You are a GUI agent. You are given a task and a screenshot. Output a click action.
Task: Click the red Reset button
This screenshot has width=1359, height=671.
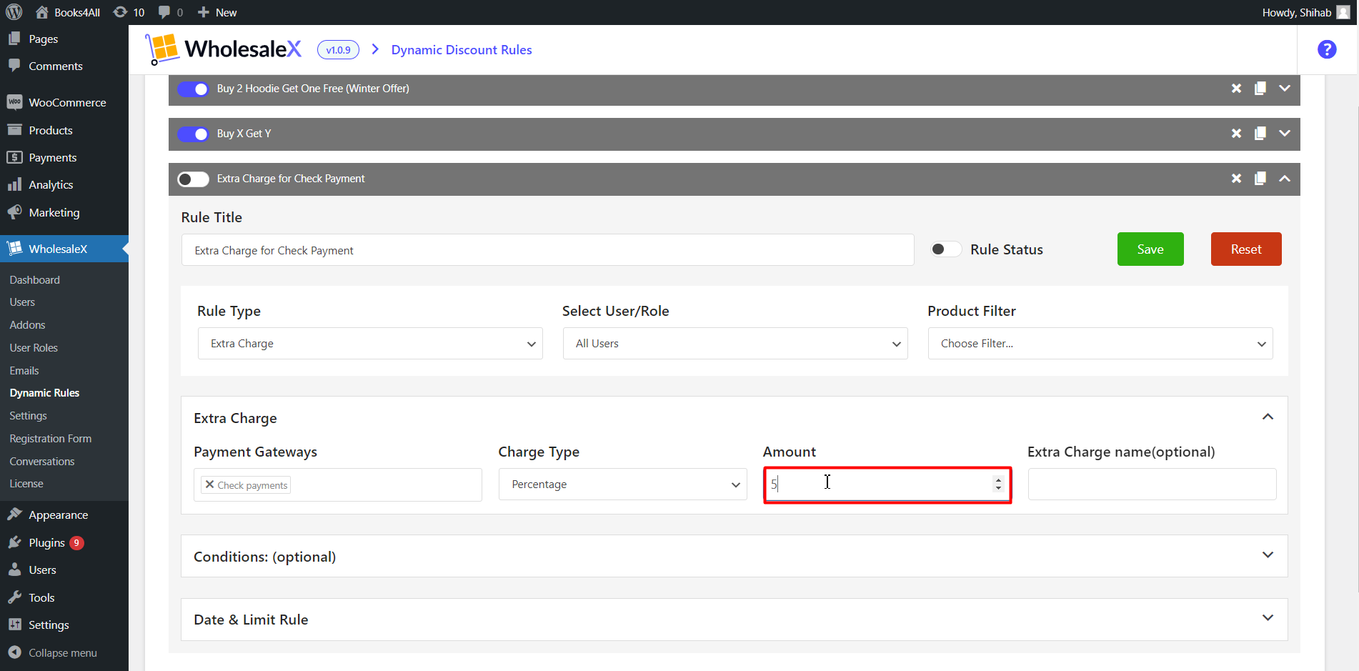click(1246, 249)
